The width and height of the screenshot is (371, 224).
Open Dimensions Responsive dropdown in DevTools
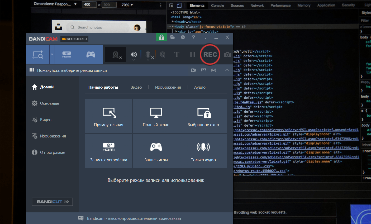55,4
